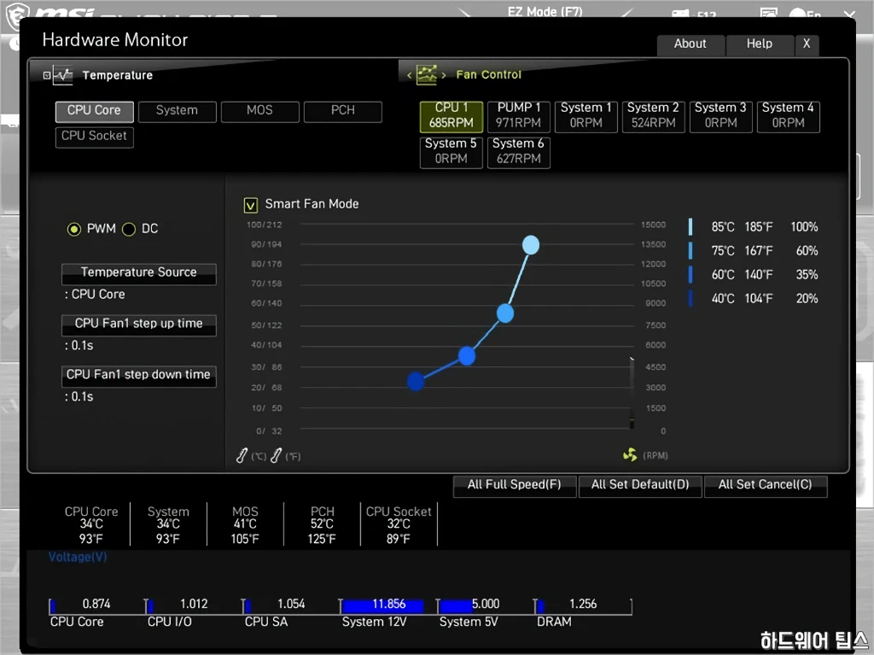Click the CPU Socket 32°C temperature reading
The image size is (874, 655).
click(x=399, y=525)
